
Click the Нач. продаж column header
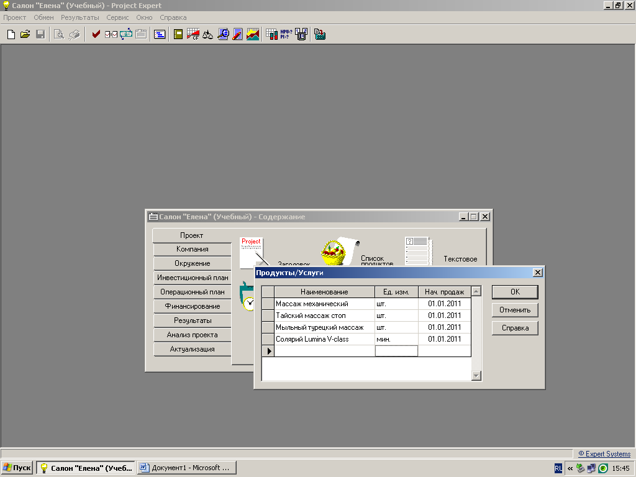pyautogui.click(x=445, y=292)
